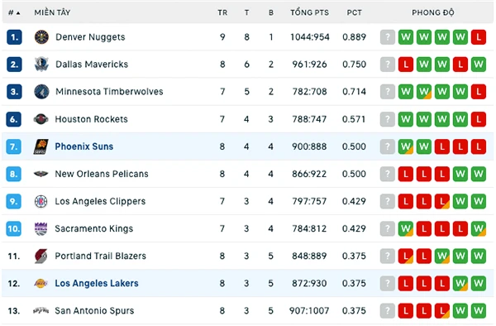This screenshot has height=326, width=496.
Task: Click the PHONG ĐỘ form header
Action: click(432, 12)
